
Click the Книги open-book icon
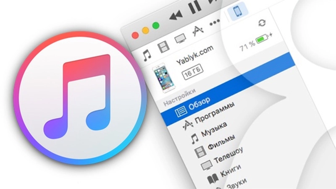[x=213, y=178]
